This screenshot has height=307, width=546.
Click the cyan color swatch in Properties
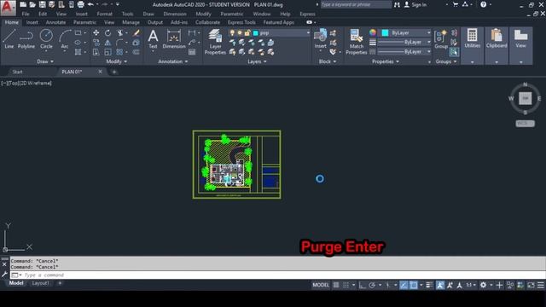385,32
